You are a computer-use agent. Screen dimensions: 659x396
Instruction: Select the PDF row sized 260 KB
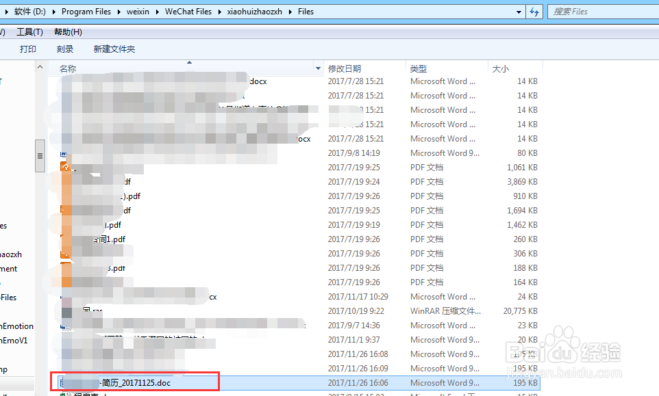[299, 239]
